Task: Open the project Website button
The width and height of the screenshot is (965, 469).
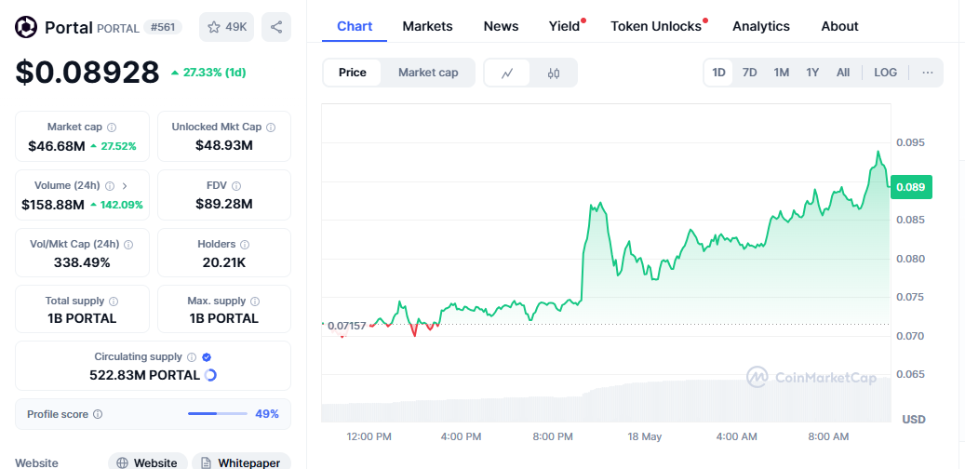Action: 147,462
